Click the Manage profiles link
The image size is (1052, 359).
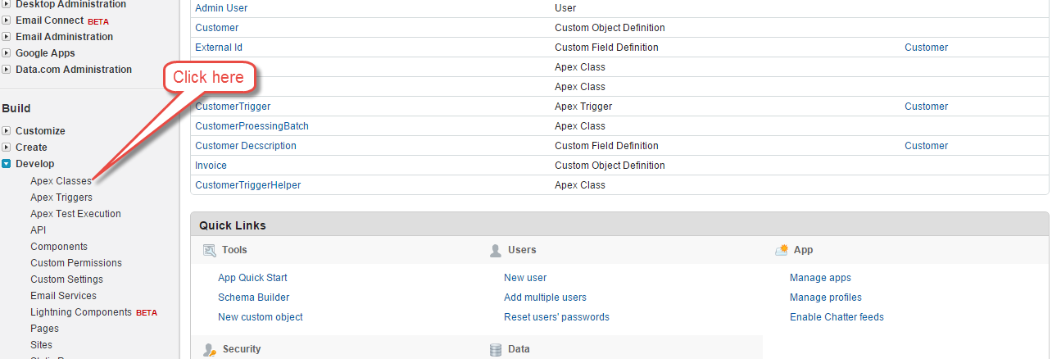coord(825,298)
